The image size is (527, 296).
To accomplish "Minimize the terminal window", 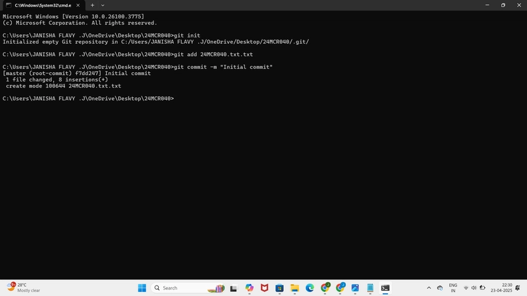I will [487, 5].
